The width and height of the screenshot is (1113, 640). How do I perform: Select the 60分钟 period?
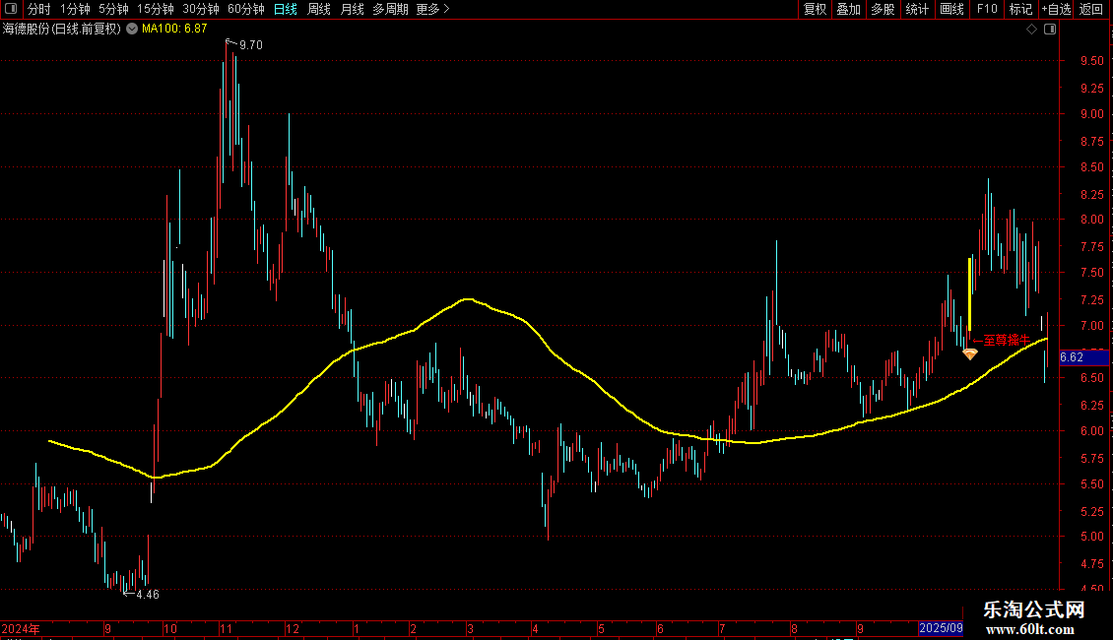pyautogui.click(x=246, y=9)
